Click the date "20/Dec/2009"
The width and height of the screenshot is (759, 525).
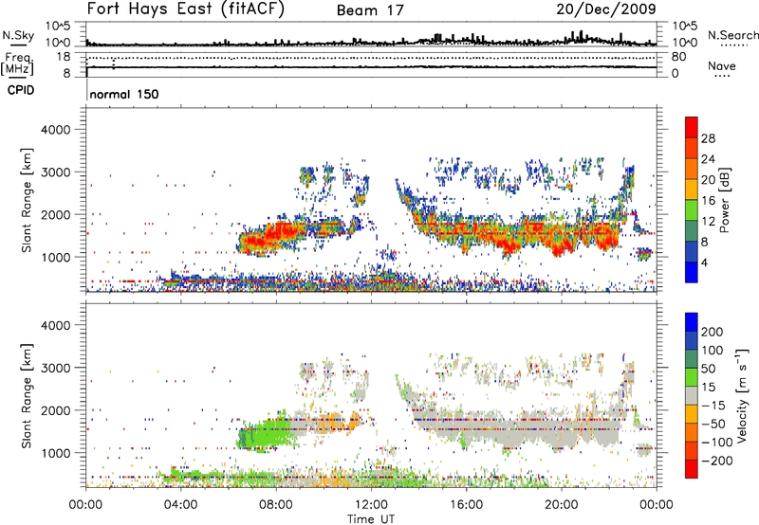(x=606, y=9)
